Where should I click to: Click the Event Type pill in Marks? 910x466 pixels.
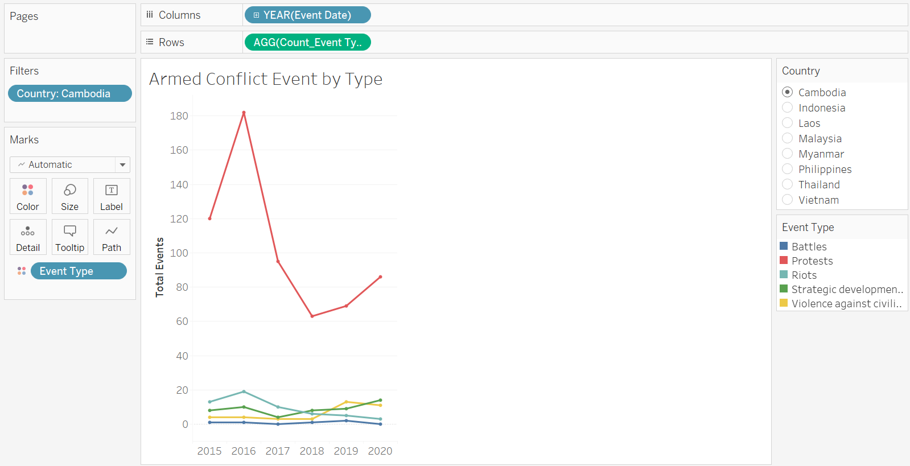(79, 271)
